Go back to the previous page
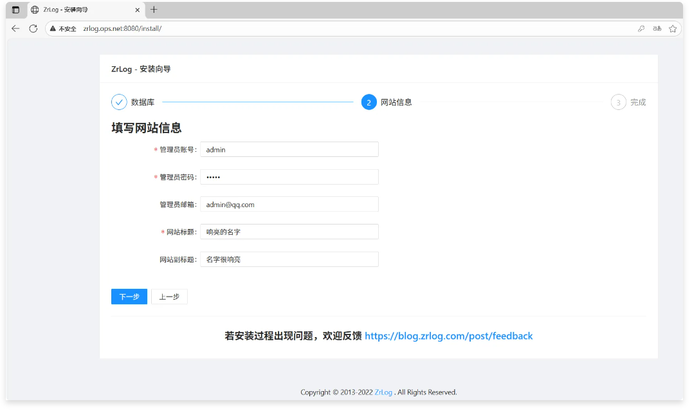 [x=15, y=28]
